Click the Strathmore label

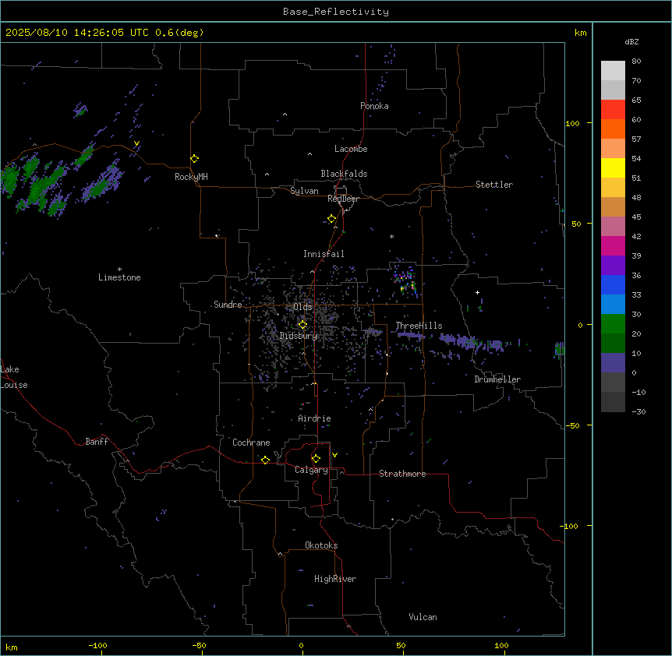point(402,474)
